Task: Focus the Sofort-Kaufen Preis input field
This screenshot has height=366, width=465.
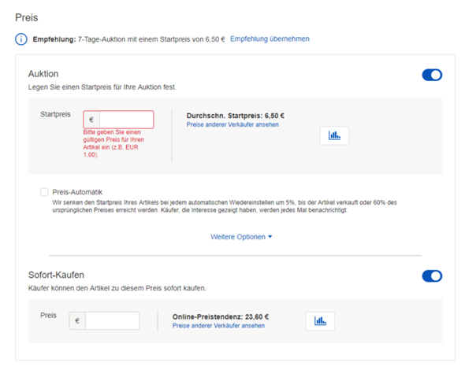Action: pyautogui.click(x=113, y=320)
